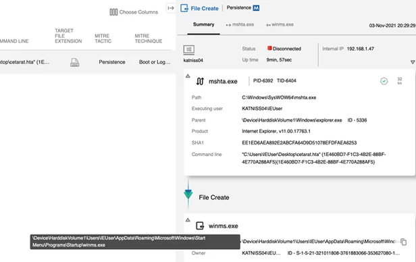Open the Choose Columns selector
The image size is (416, 262).
point(134,12)
